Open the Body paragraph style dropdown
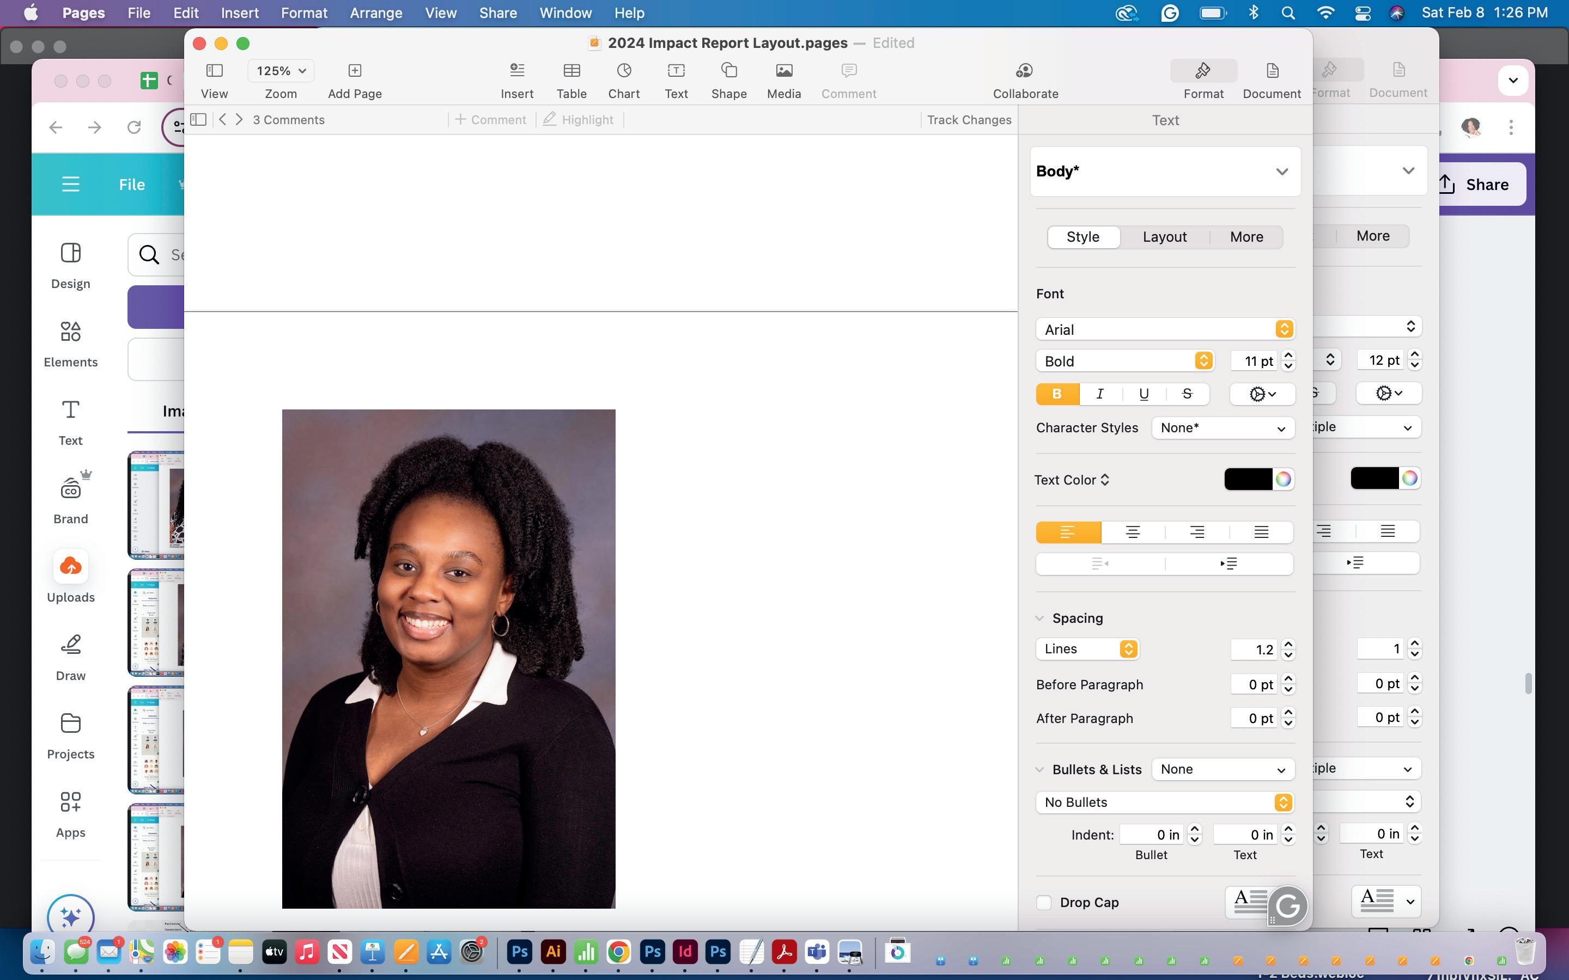The width and height of the screenshot is (1569, 980). point(1165,171)
